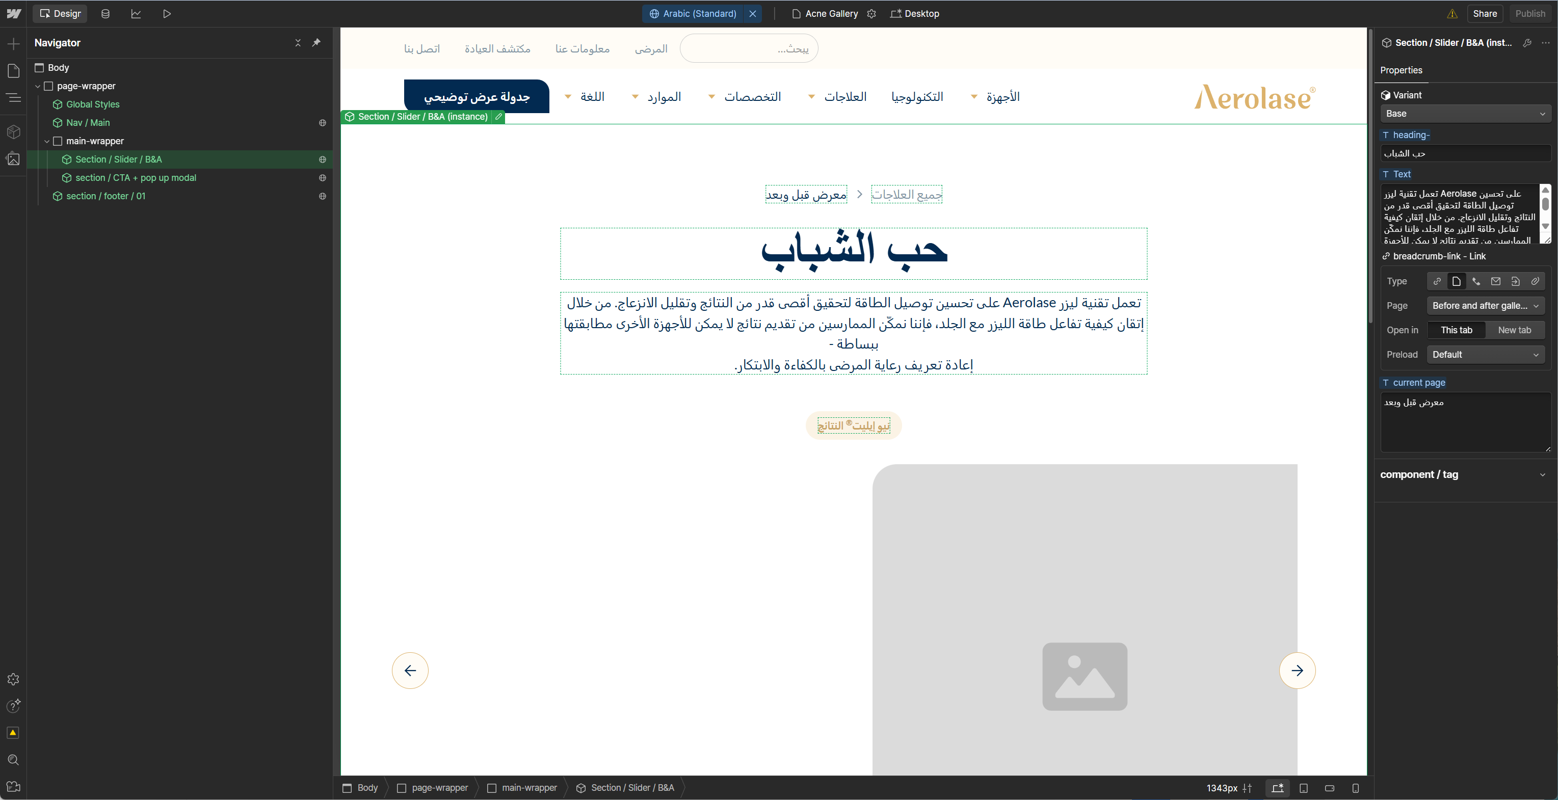This screenshot has height=800, width=1558.
Task: Click the Share button
Action: [1484, 13]
